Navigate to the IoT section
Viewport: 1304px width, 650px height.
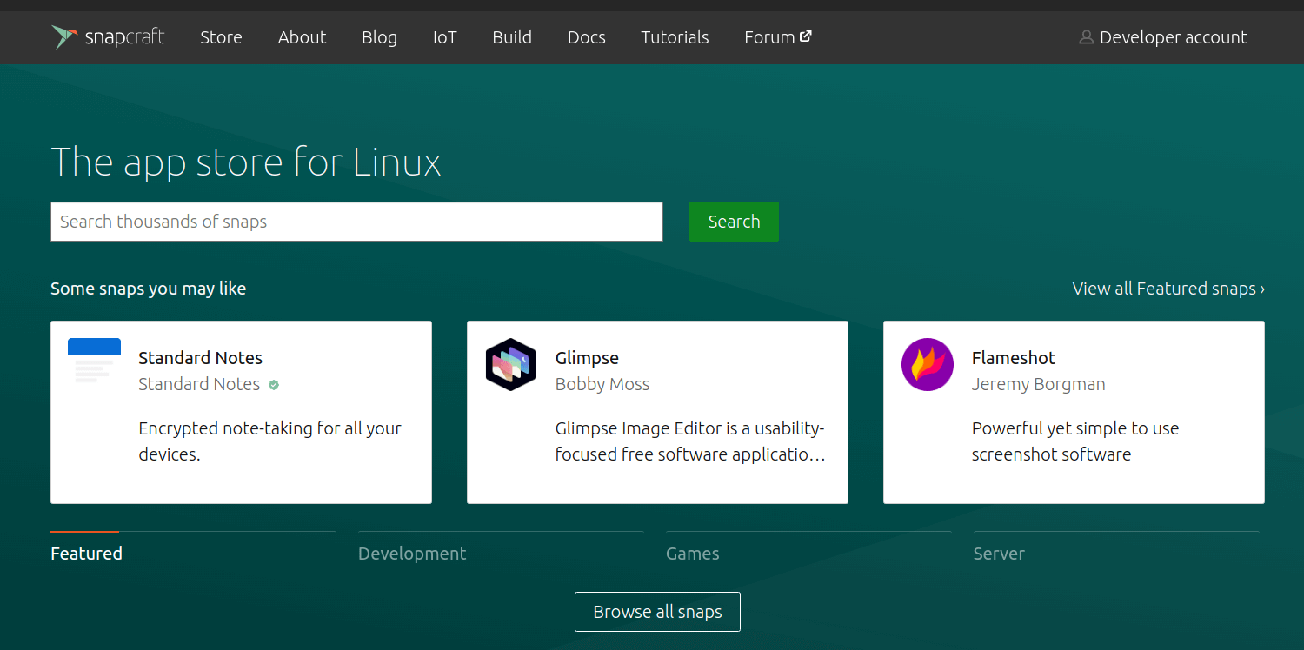click(444, 37)
